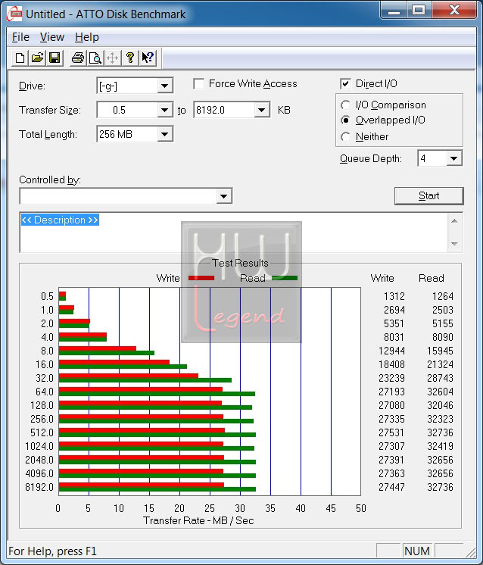This screenshot has height=565, width=483.
Task: Click the Start button
Action: coord(429,195)
